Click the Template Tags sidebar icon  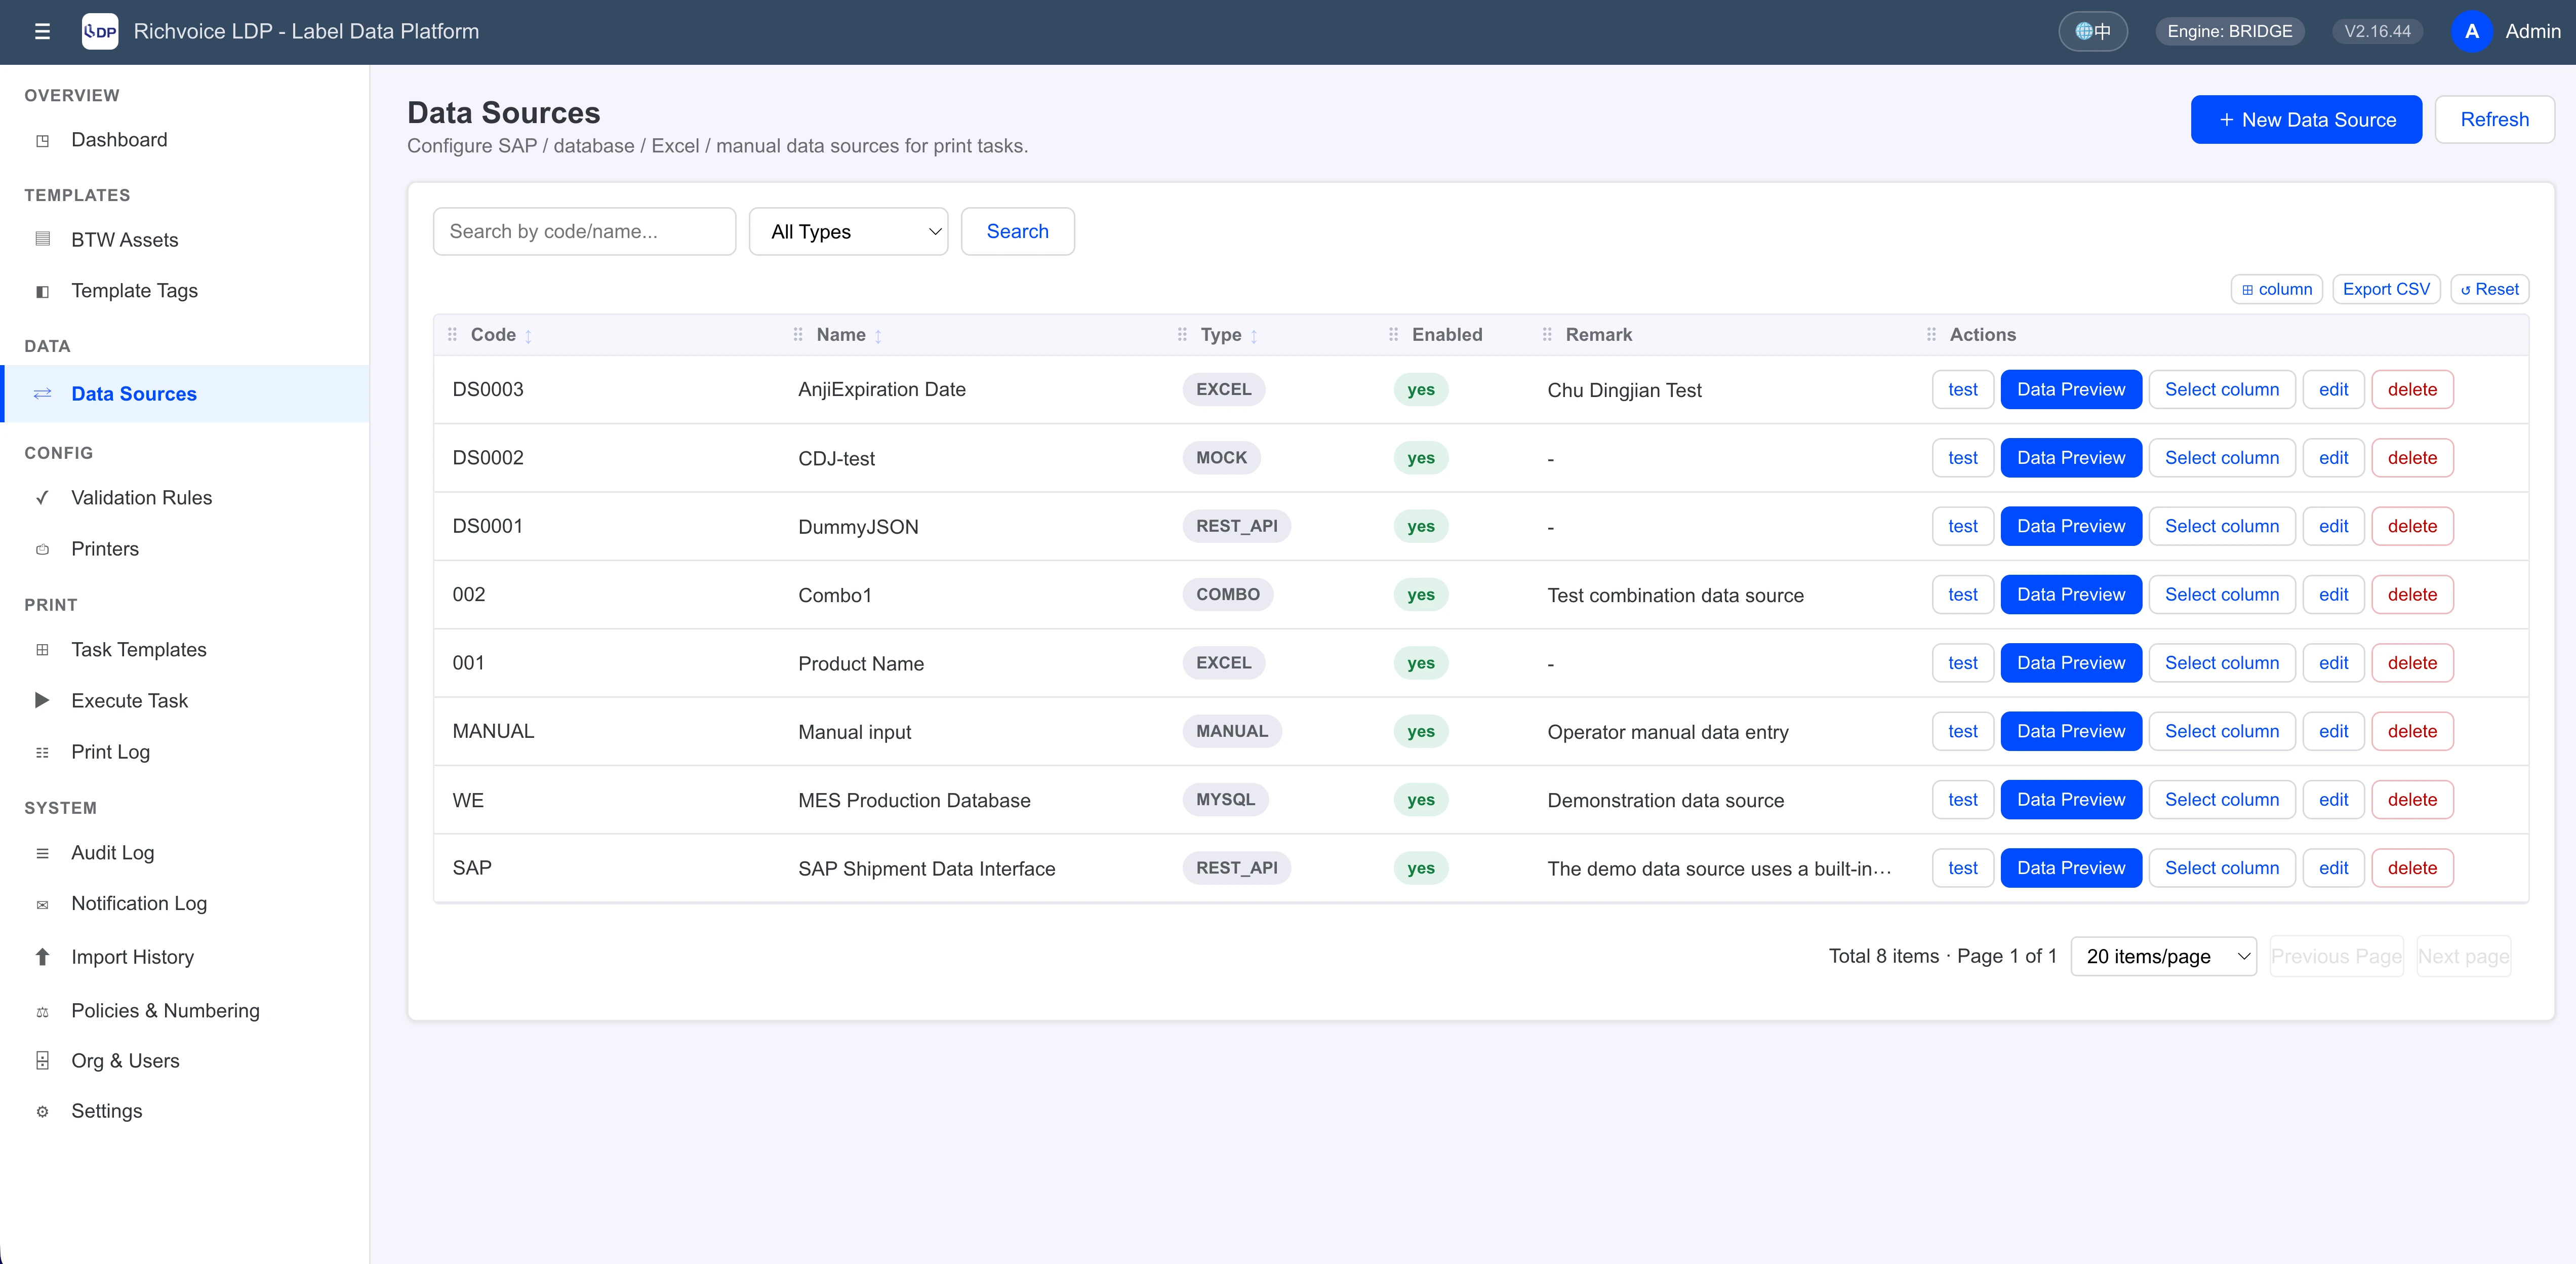coord(42,291)
